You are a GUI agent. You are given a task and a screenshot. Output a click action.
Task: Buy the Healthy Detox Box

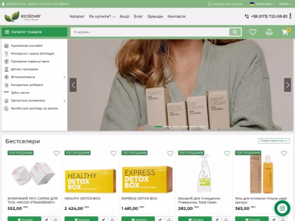coord(81,219)
